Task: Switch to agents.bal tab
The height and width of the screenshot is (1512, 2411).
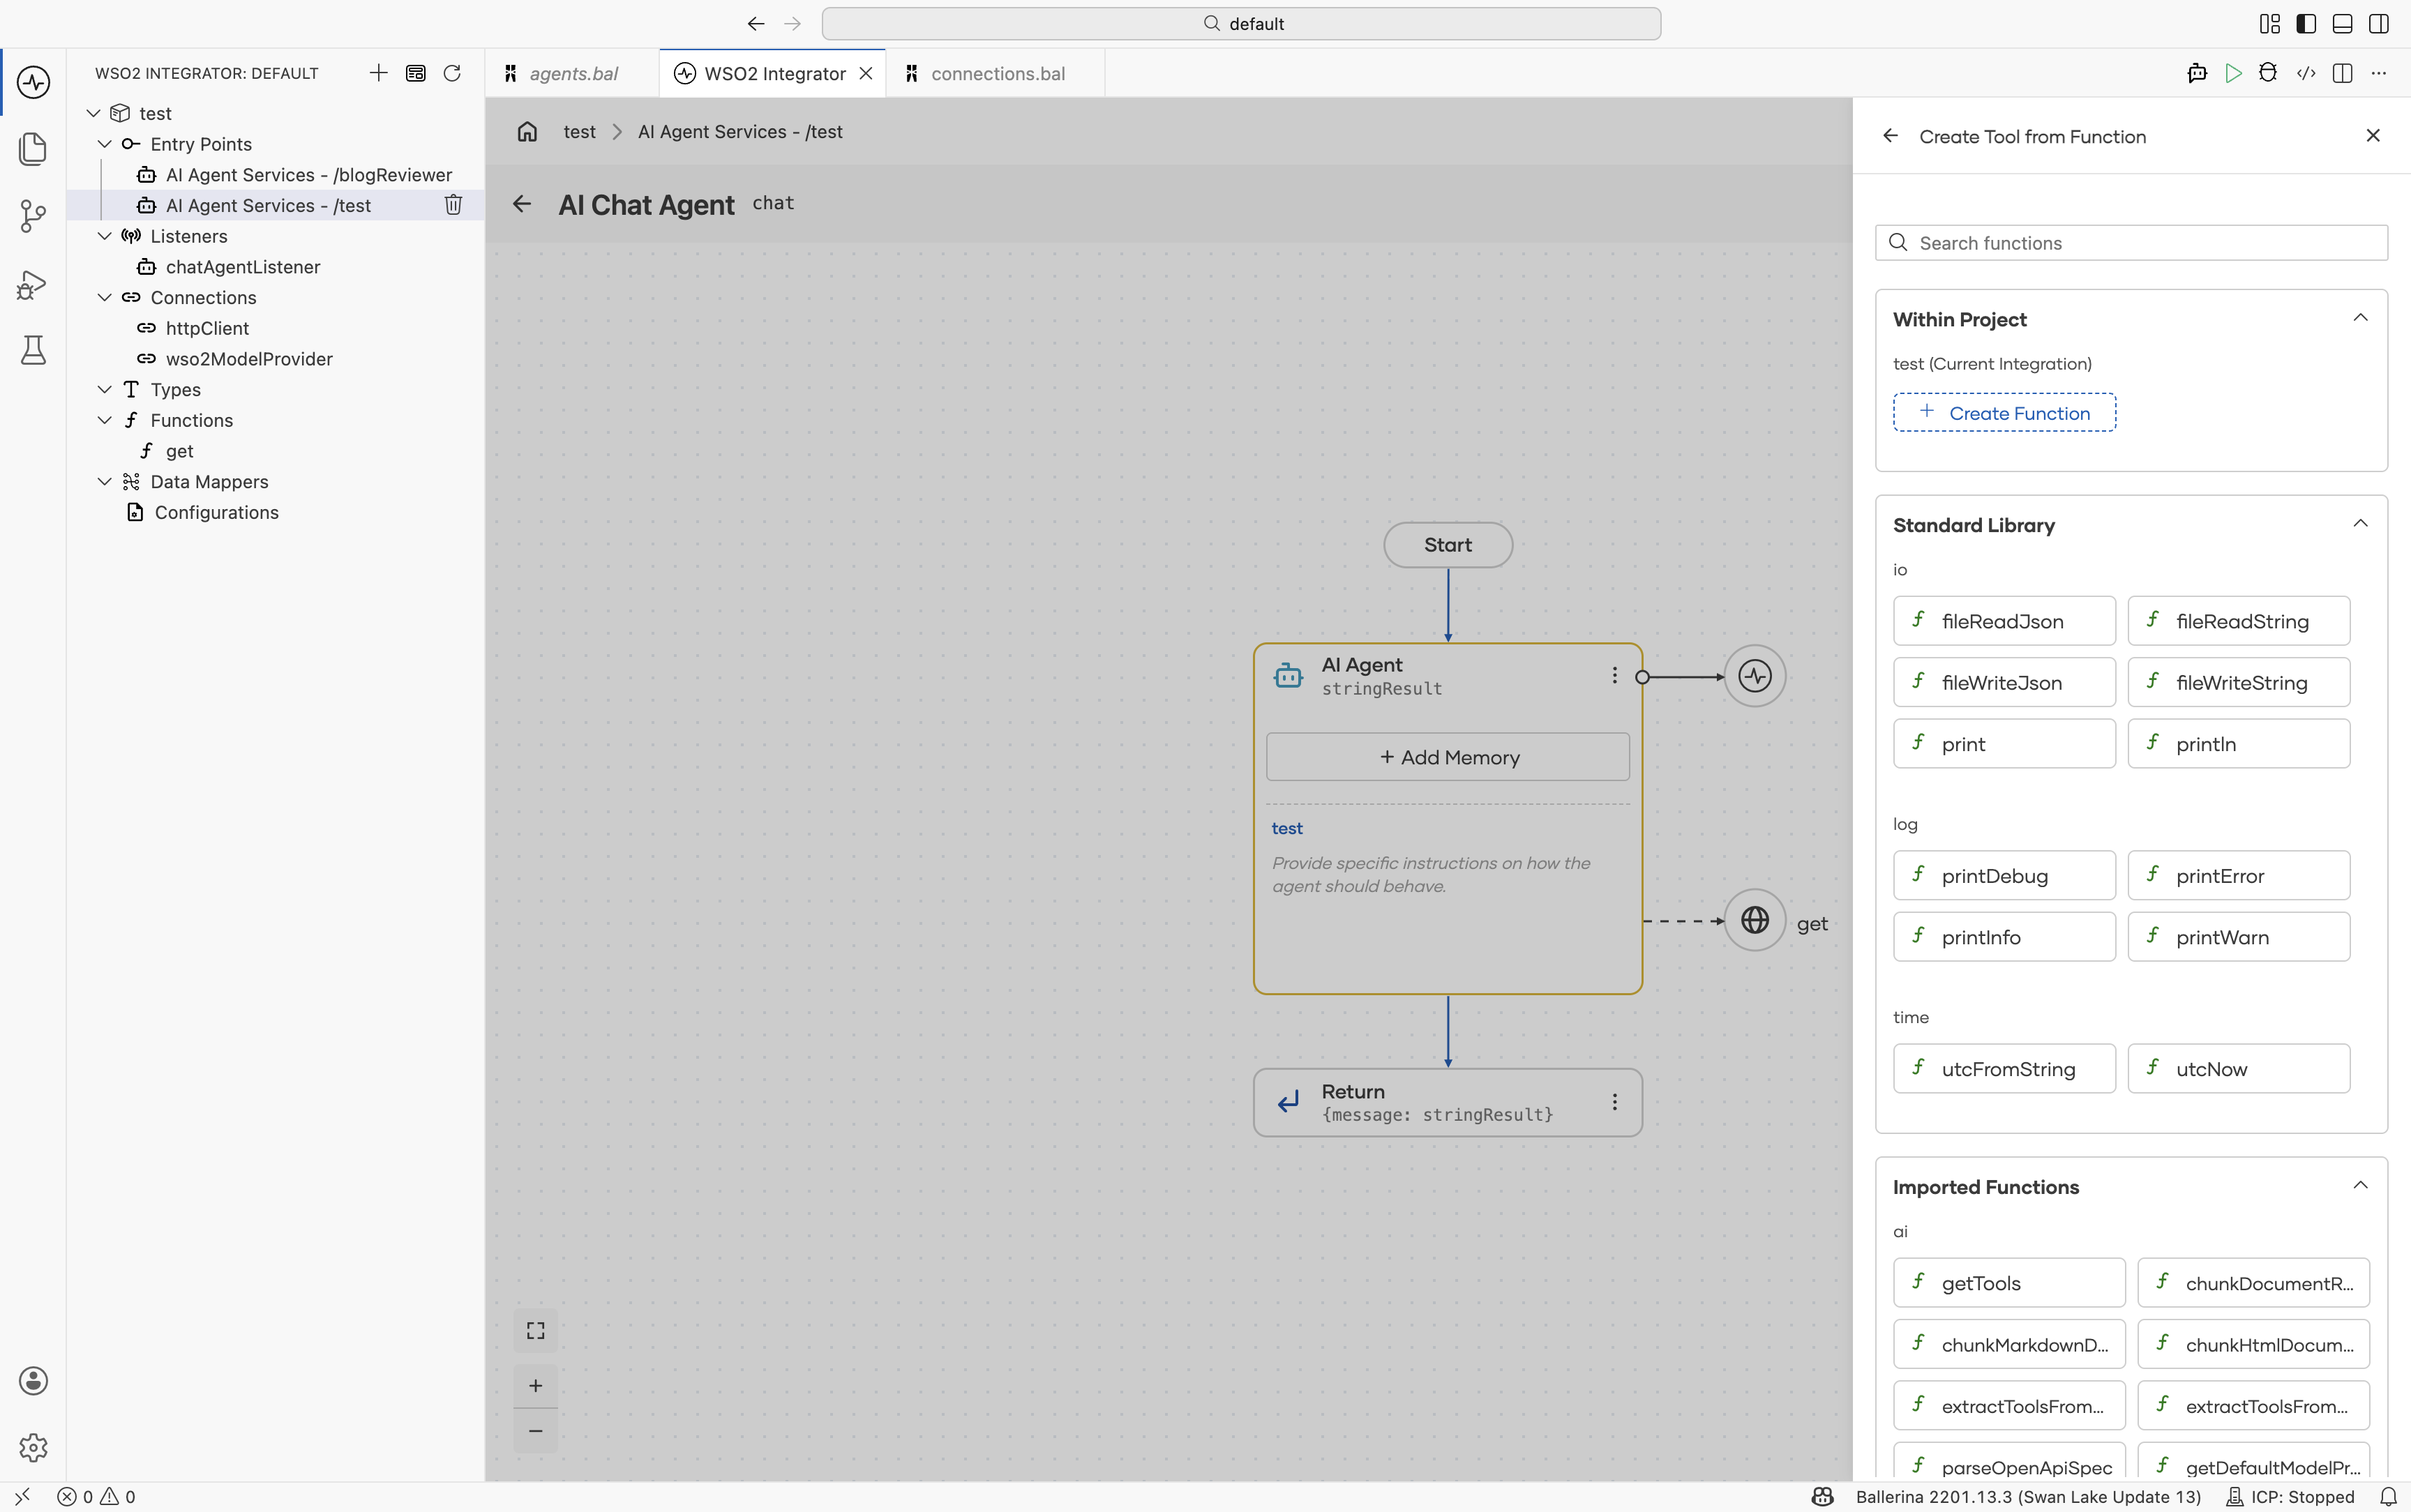Action: tap(573, 73)
